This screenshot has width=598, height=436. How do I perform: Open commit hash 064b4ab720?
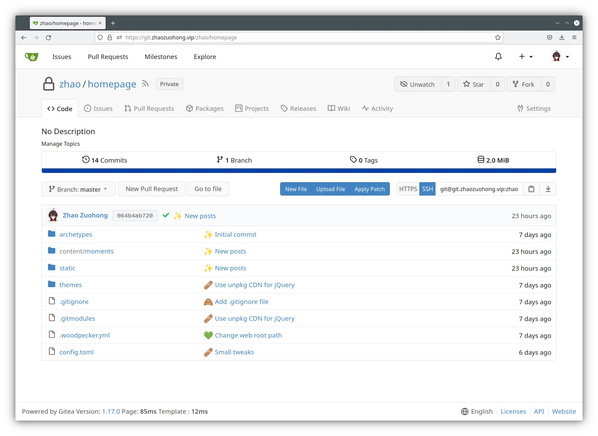(x=135, y=216)
